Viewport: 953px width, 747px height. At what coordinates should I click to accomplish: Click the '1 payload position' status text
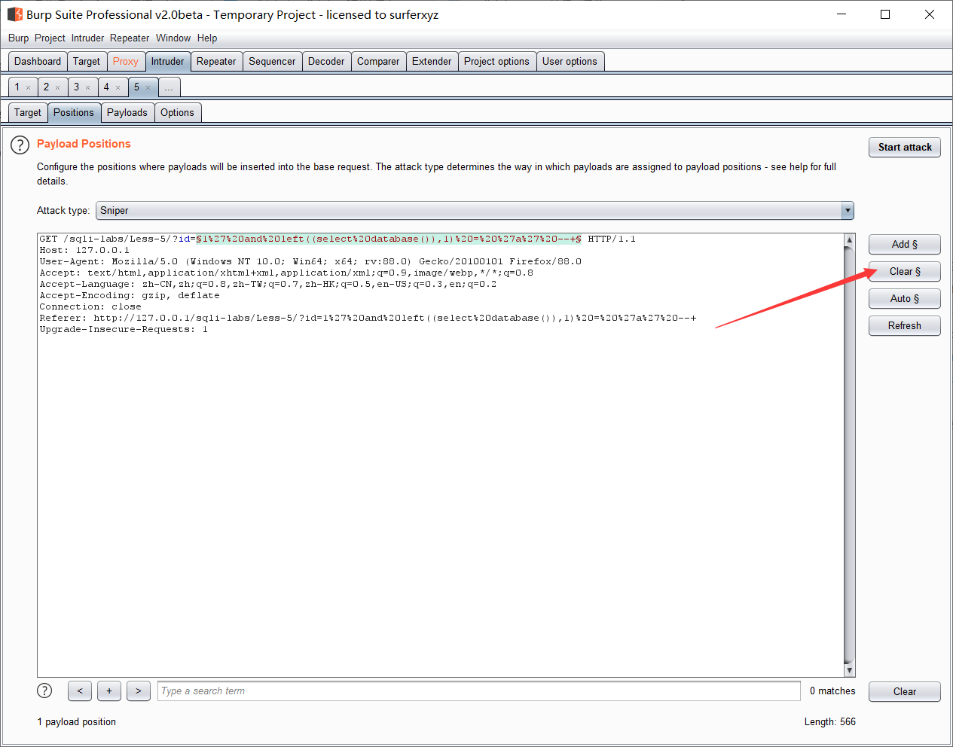[x=77, y=721]
